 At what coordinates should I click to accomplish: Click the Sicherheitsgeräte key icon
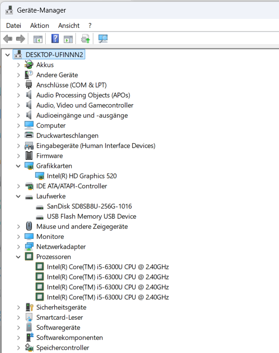click(29, 307)
